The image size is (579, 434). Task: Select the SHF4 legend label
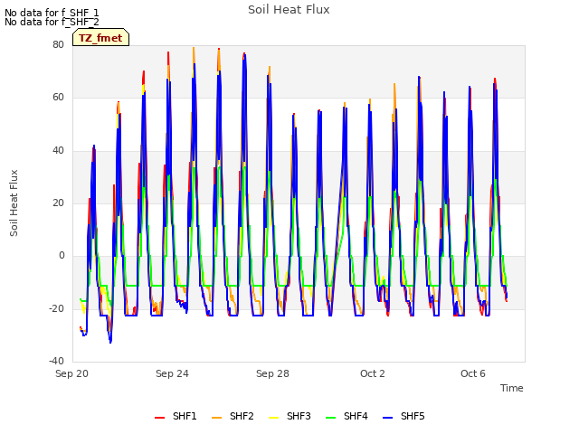click(x=356, y=416)
